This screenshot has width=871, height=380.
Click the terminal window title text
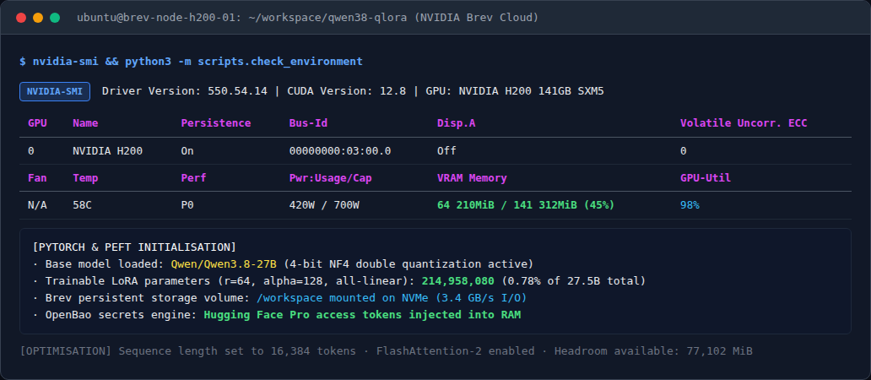click(x=308, y=18)
